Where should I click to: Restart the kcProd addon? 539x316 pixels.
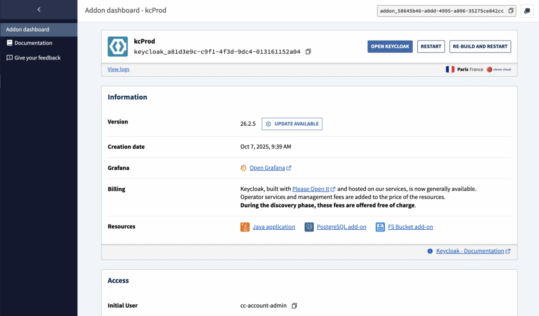[x=431, y=46]
